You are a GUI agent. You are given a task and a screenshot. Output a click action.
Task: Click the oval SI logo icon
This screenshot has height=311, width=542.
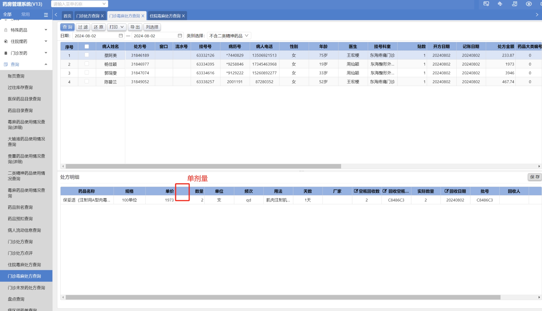pyautogui.click(x=529, y=4)
